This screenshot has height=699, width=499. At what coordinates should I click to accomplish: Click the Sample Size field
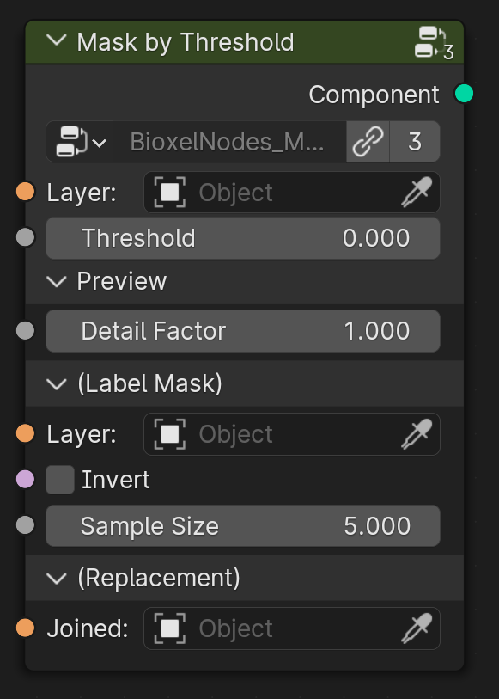coord(243,525)
